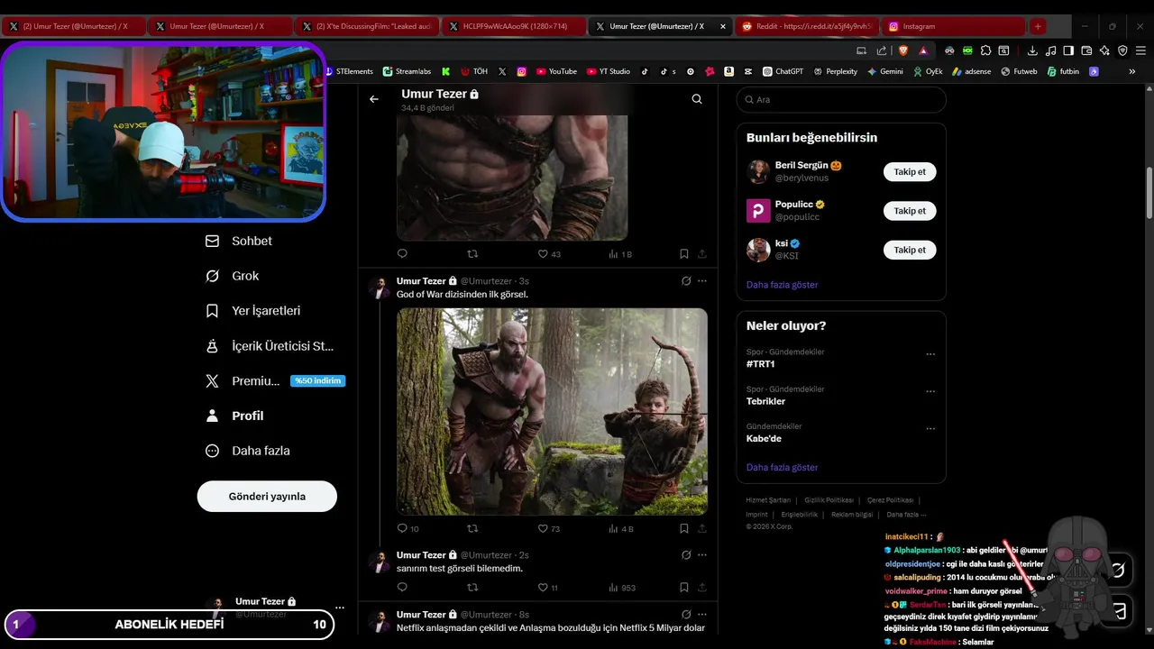
Task: Go to Profil page
Action: click(x=234, y=416)
